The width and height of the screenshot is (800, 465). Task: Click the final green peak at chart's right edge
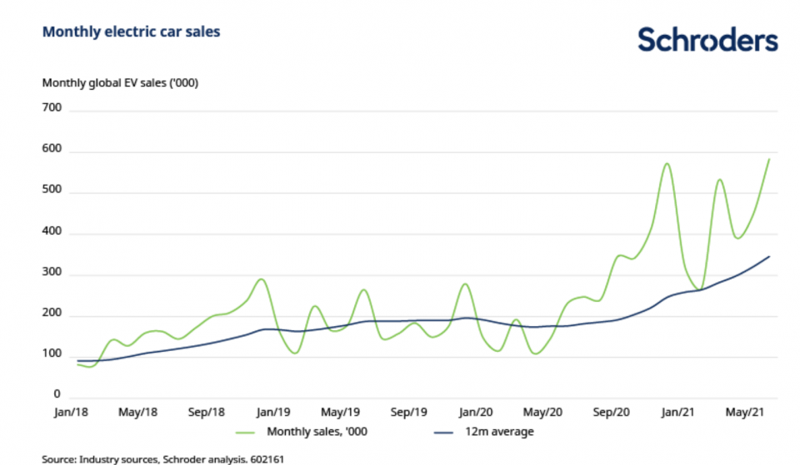pyautogui.click(x=768, y=159)
